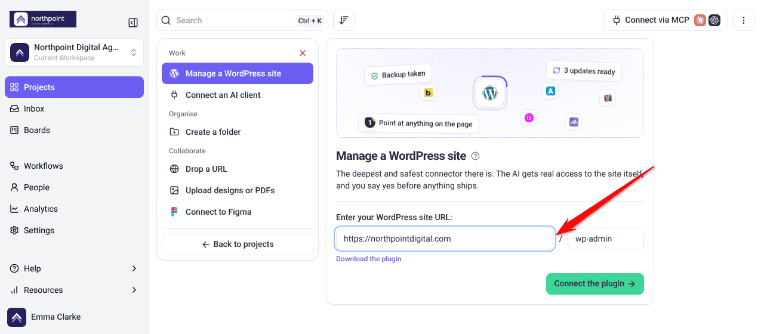Click the 3 updates ready badge
764x334 pixels.
(x=584, y=71)
